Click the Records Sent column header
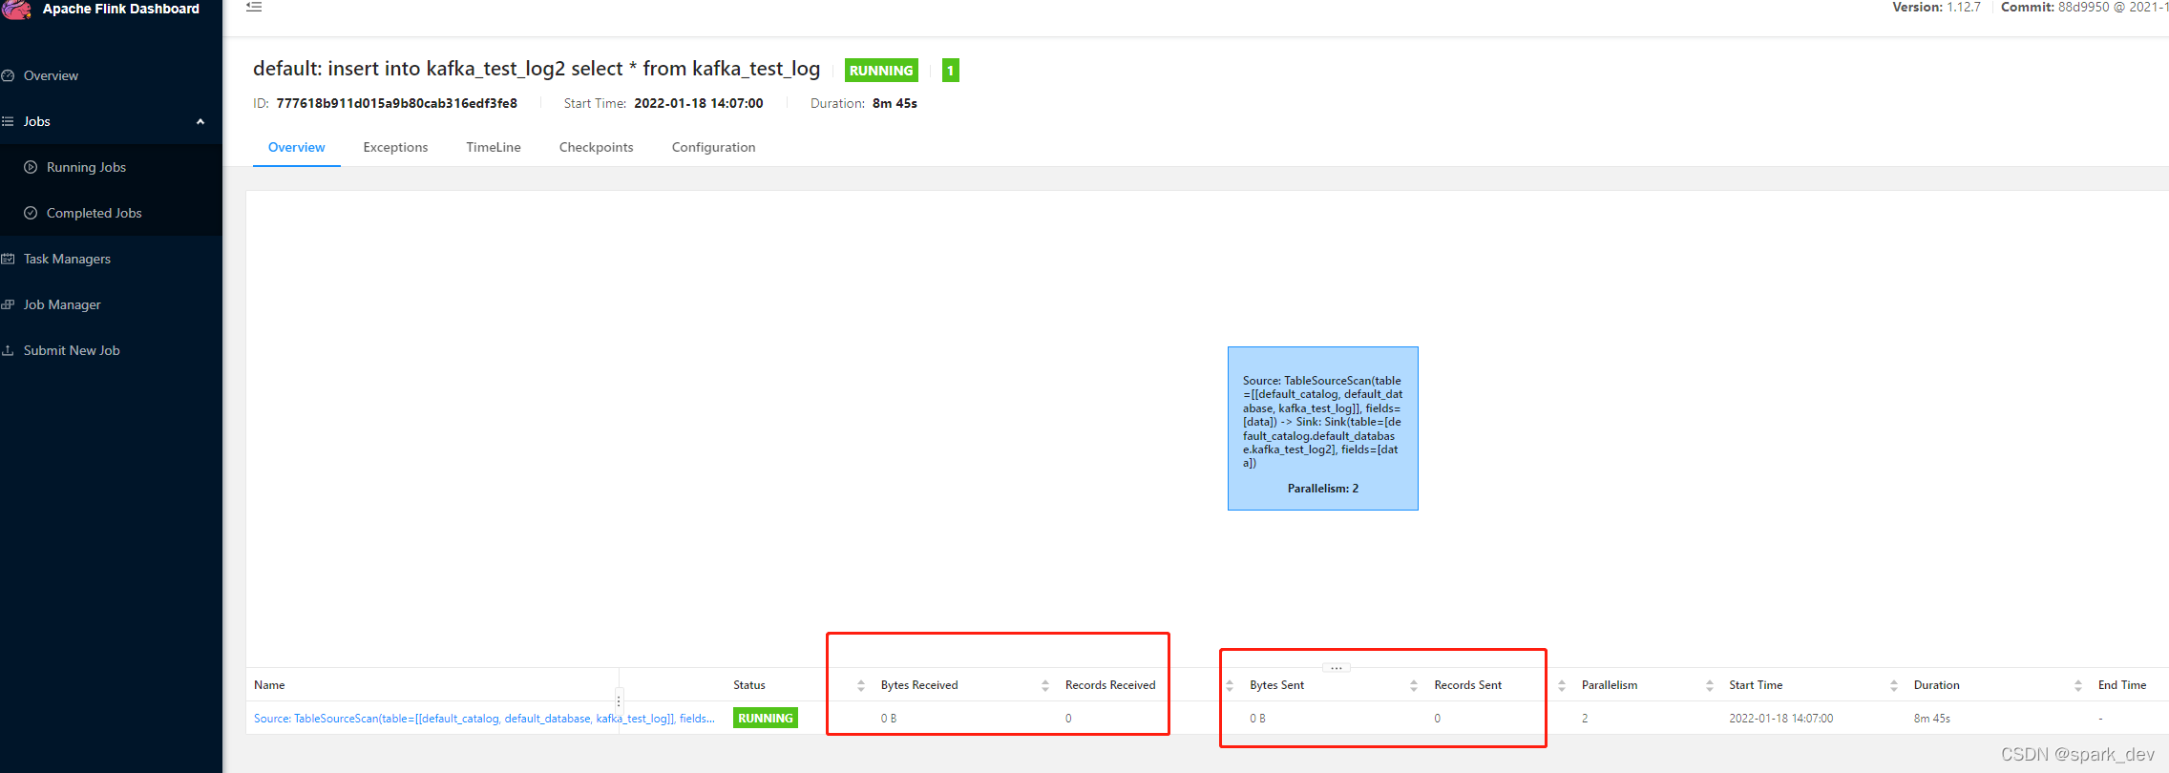 click(x=1468, y=685)
